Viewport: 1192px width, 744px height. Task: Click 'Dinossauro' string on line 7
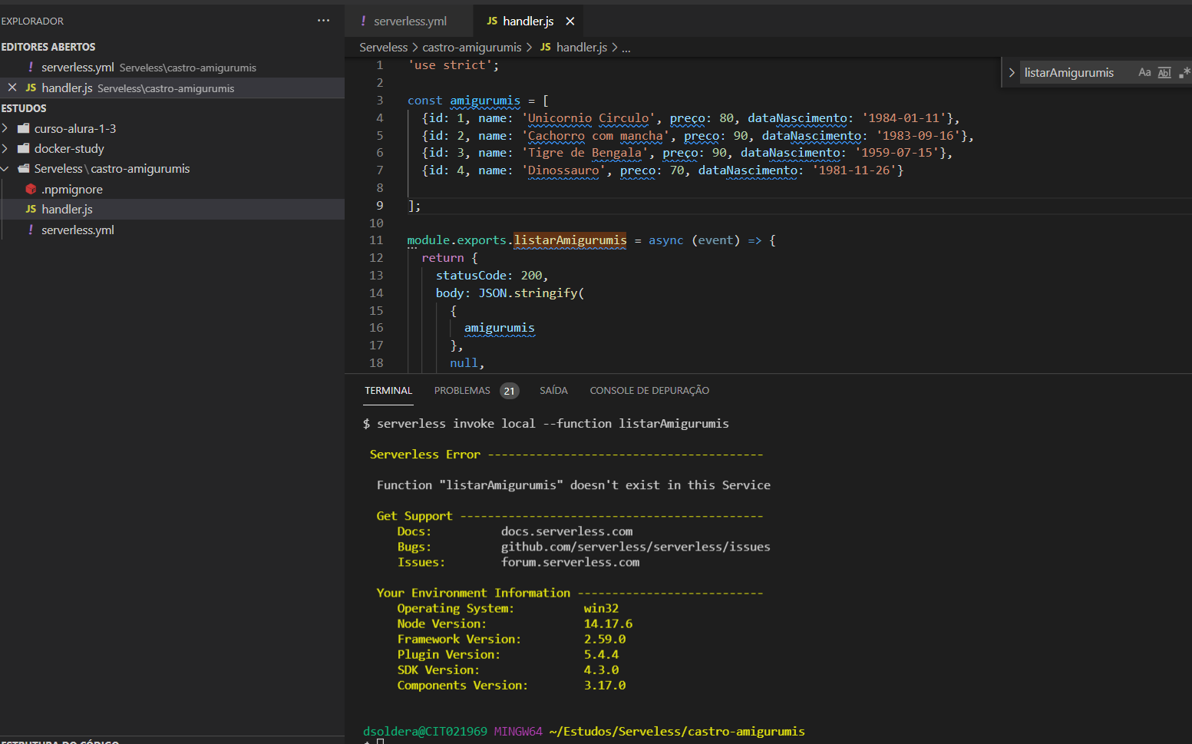point(563,170)
